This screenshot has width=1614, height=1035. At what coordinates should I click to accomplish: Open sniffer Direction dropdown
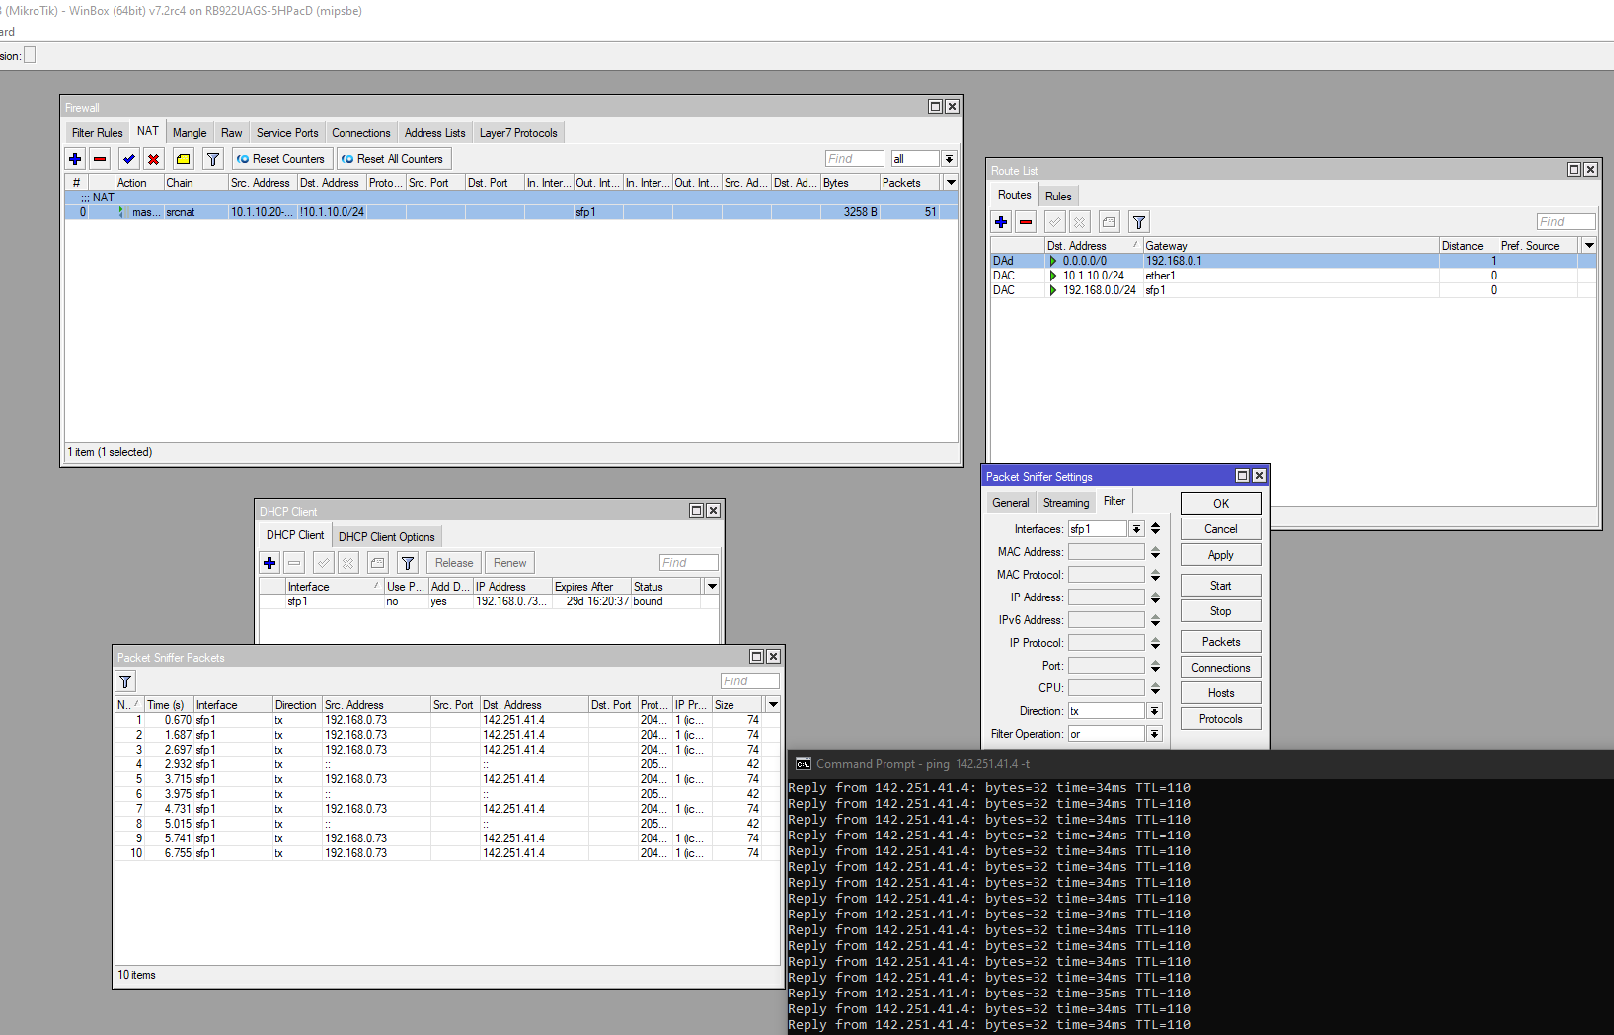point(1154,711)
